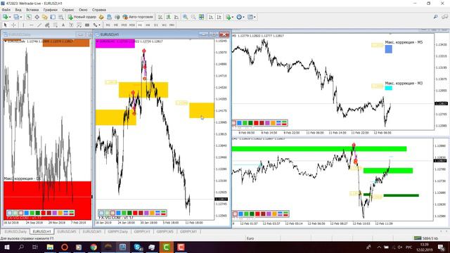Select the equidistant channel tool

(47, 25)
